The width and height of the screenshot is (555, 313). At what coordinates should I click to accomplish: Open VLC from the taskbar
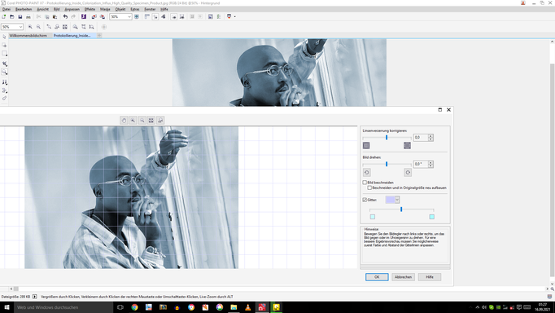coord(247,307)
